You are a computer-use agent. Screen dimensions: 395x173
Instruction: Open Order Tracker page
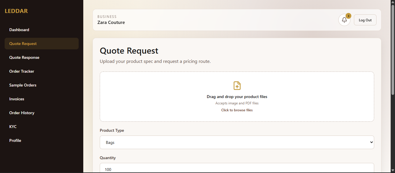pyautogui.click(x=42, y=71)
